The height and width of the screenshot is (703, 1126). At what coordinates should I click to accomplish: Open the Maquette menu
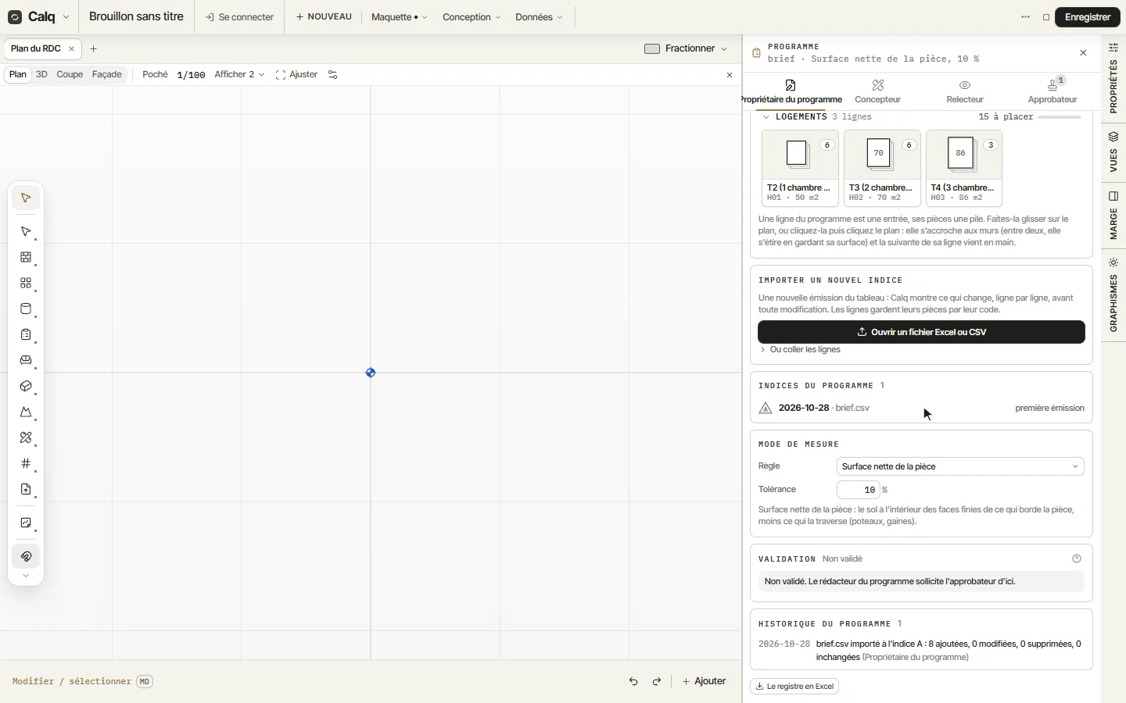pyautogui.click(x=399, y=17)
